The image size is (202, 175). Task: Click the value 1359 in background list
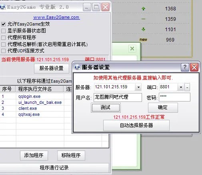170,19
